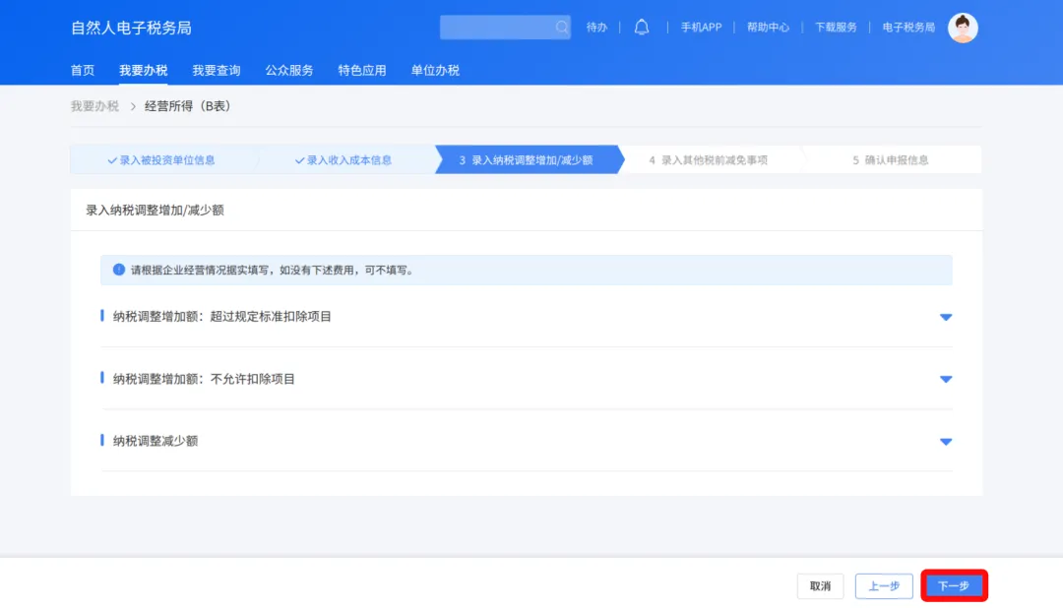Open the user avatar menu
This screenshot has height=608, width=1063.
[963, 27]
